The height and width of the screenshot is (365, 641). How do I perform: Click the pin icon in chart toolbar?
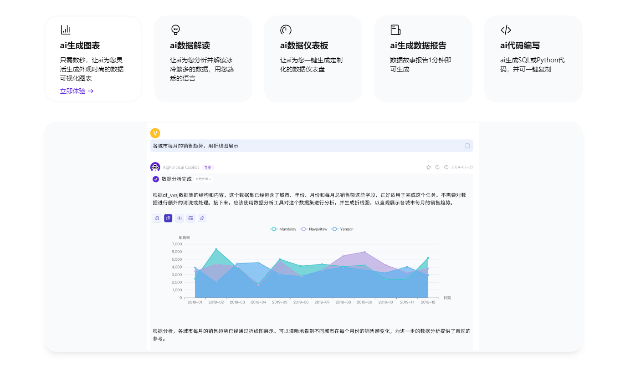click(x=202, y=218)
